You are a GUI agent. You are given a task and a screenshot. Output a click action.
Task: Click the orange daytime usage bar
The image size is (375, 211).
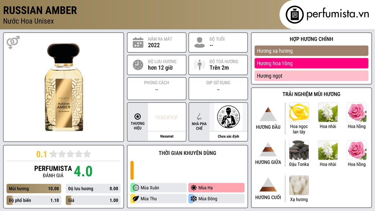pyautogui.click(x=132, y=170)
